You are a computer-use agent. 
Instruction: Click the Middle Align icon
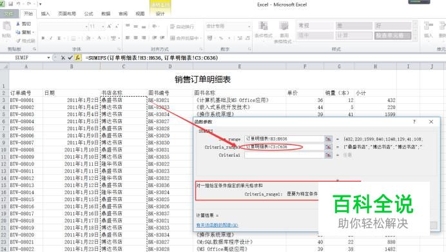136,26
